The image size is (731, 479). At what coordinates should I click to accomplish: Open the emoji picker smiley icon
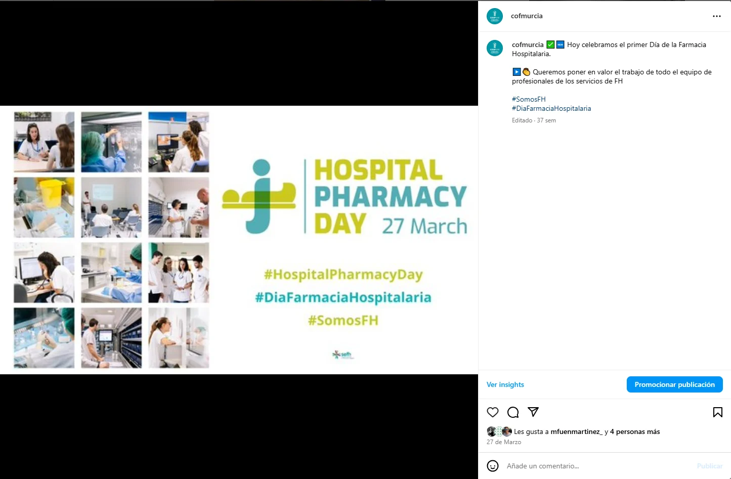[x=493, y=466]
